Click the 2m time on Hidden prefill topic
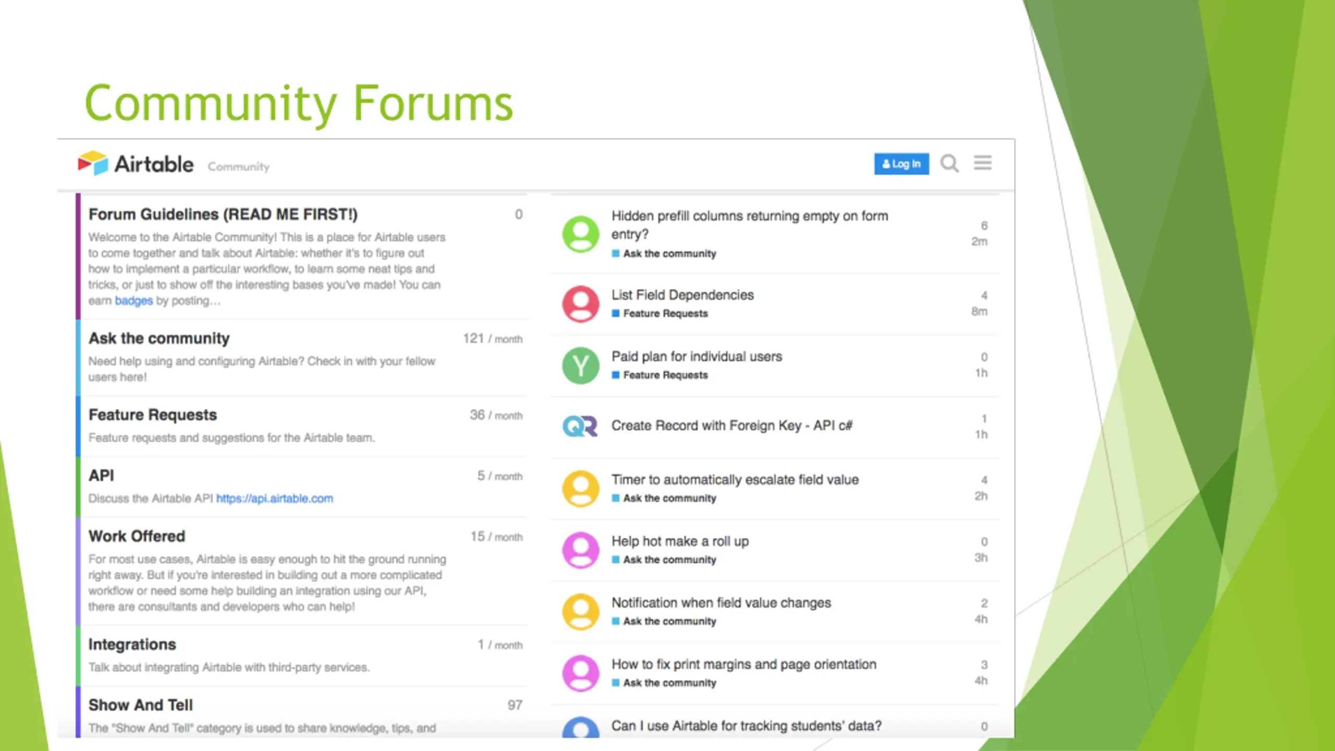This screenshot has height=751, width=1335. pyautogui.click(x=979, y=241)
